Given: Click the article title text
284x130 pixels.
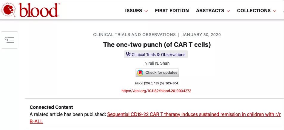Looking at the screenshot, I should tap(157, 44).
